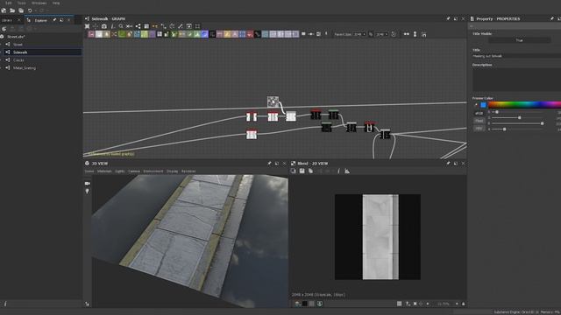Toggle the lock icon in 2D View footer
Viewport: 561px width, 315px height.
point(464,304)
